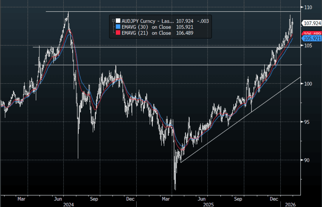Click the red EMAVG (21) swatch
The height and width of the screenshot is (207, 322).
[118, 33]
